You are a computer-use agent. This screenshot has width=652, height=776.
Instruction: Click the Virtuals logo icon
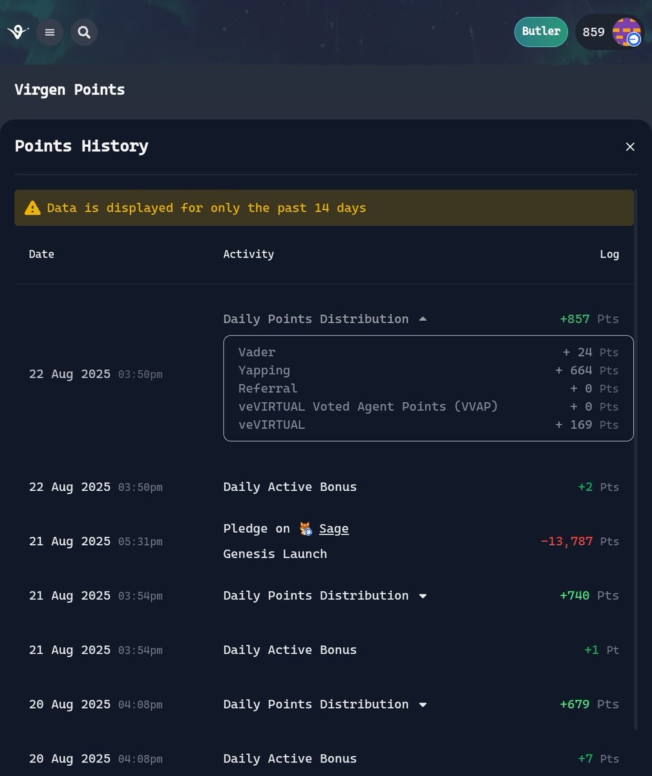click(17, 32)
